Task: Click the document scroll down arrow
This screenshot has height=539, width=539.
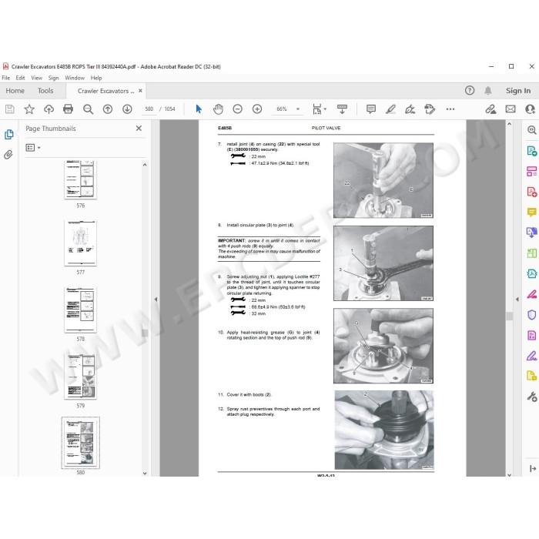Action: pyautogui.click(x=510, y=474)
